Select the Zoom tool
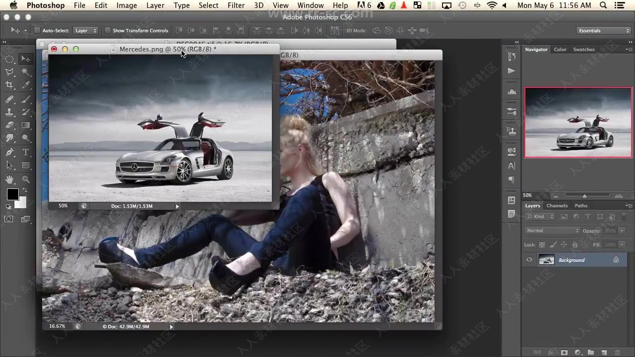This screenshot has height=357, width=635. coord(26,179)
